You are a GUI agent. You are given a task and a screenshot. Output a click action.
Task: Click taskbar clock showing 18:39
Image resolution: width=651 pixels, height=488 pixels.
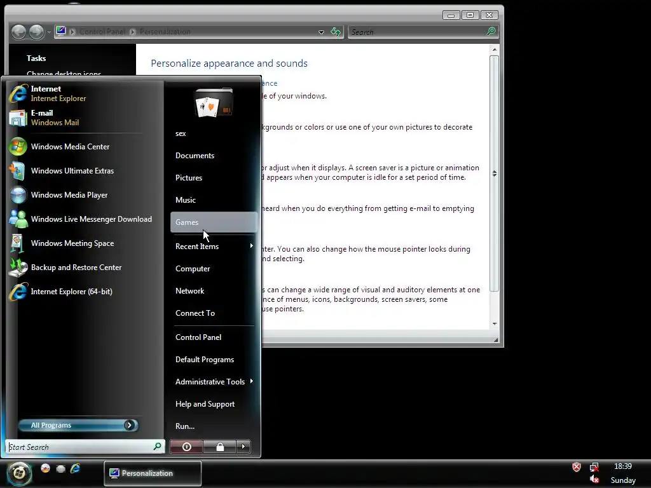(x=623, y=466)
